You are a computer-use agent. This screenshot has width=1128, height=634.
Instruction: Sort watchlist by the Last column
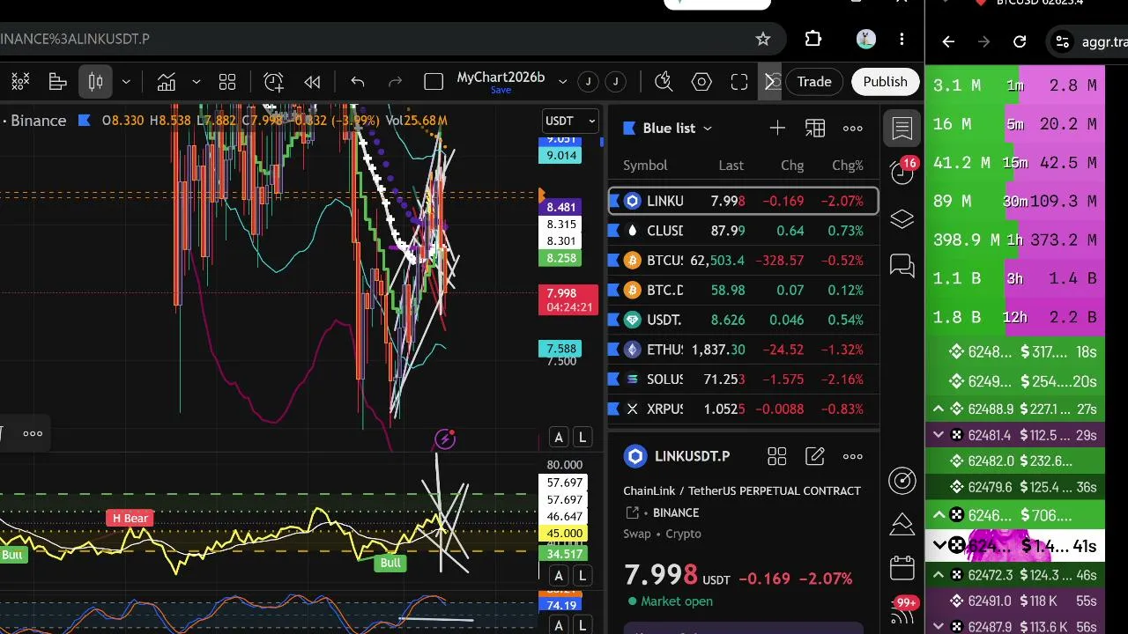731,166
